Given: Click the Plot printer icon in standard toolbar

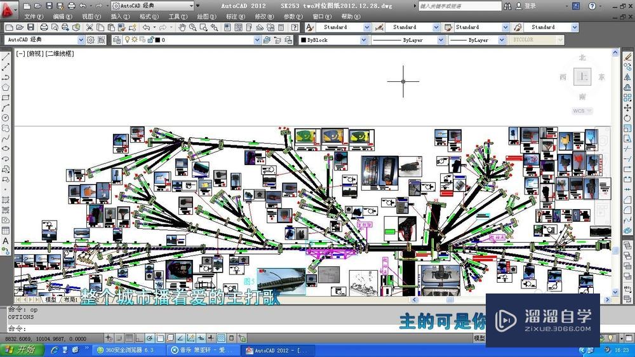Looking at the screenshot, I should pos(44,27).
